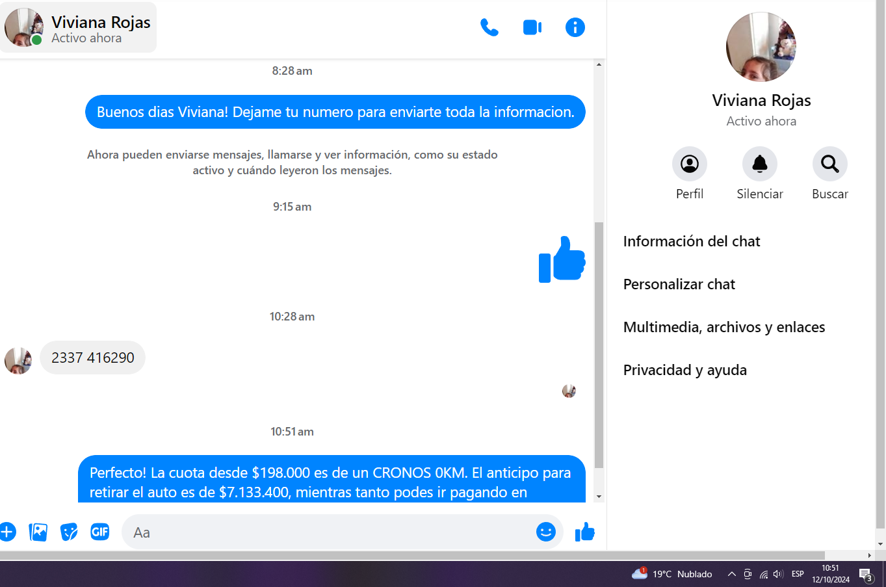
Task: Start a video call from chat header
Action: coord(532,27)
